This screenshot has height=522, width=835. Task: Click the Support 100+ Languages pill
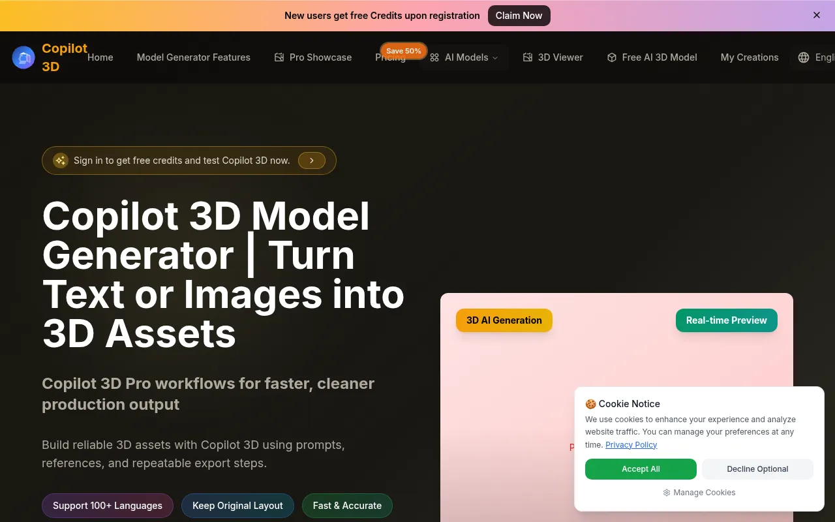pos(108,506)
